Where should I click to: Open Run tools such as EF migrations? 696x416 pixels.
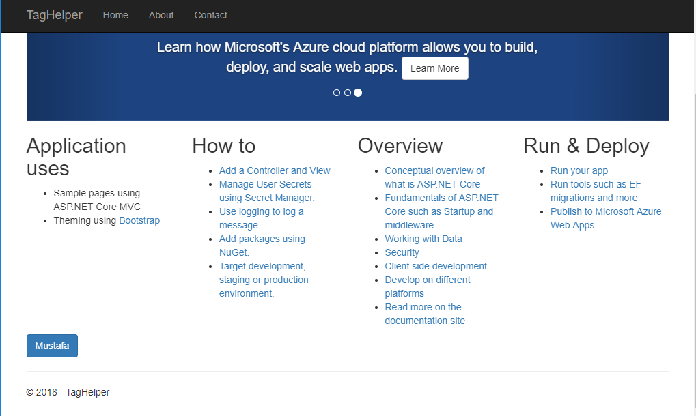pos(596,191)
